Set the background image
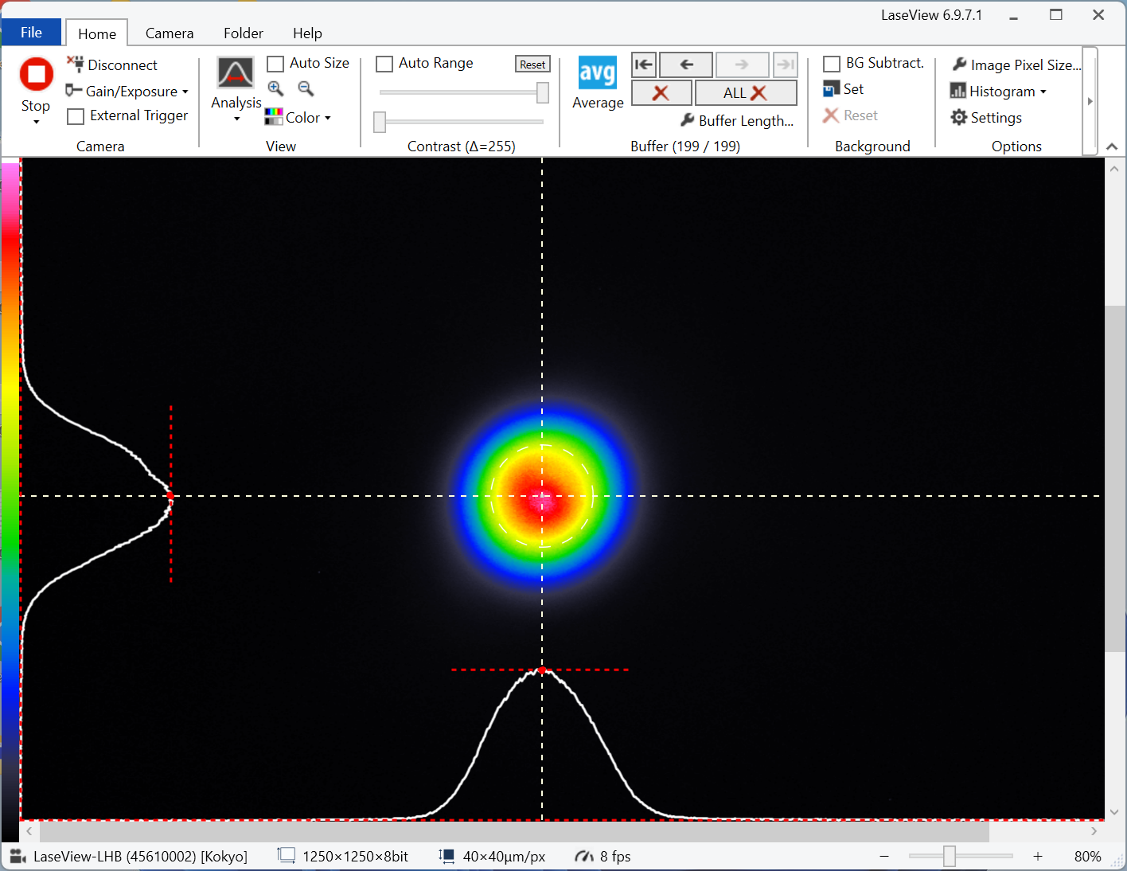The height and width of the screenshot is (871, 1127). click(844, 89)
